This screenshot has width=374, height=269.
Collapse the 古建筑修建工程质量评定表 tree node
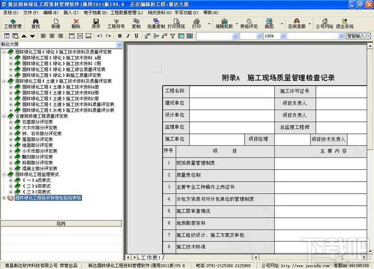pos(4,116)
